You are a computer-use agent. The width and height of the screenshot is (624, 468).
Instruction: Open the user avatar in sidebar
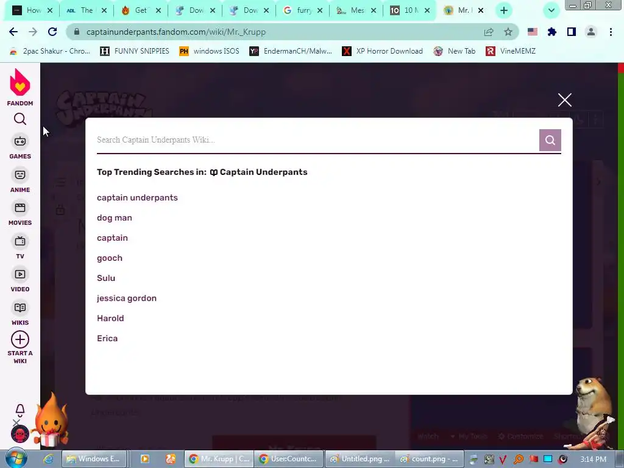[x=20, y=434]
